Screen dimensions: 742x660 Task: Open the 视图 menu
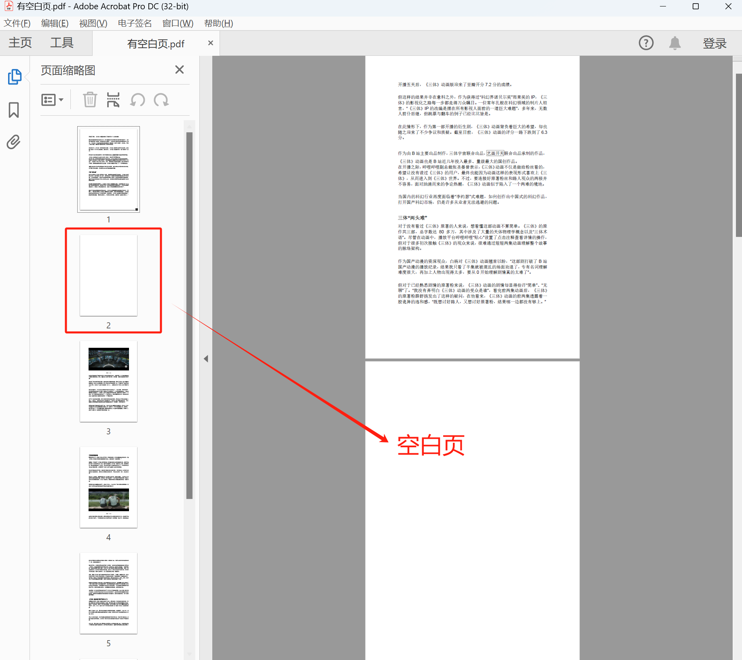pyautogui.click(x=93, y=23)
